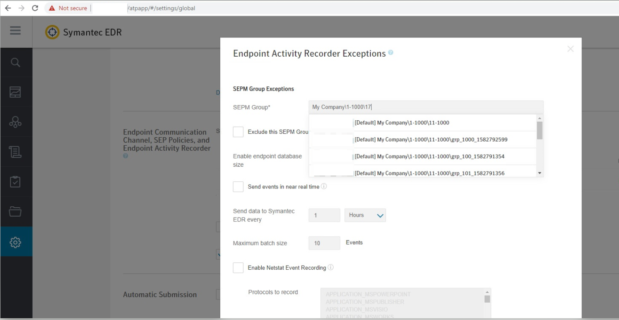The image size is (619, 320).
Task: Click the SEPM Group text field
Action: coord(426,107)
